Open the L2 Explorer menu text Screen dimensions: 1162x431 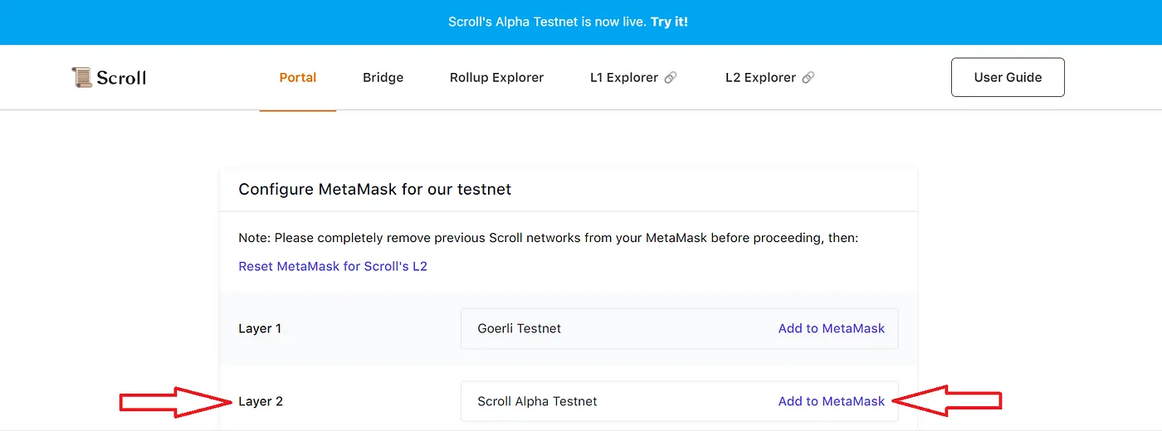point(760,78)
